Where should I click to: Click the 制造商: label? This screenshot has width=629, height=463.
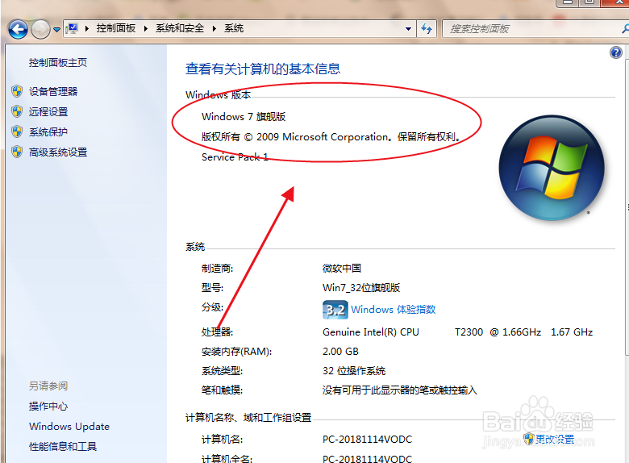(x=217, y=268)
